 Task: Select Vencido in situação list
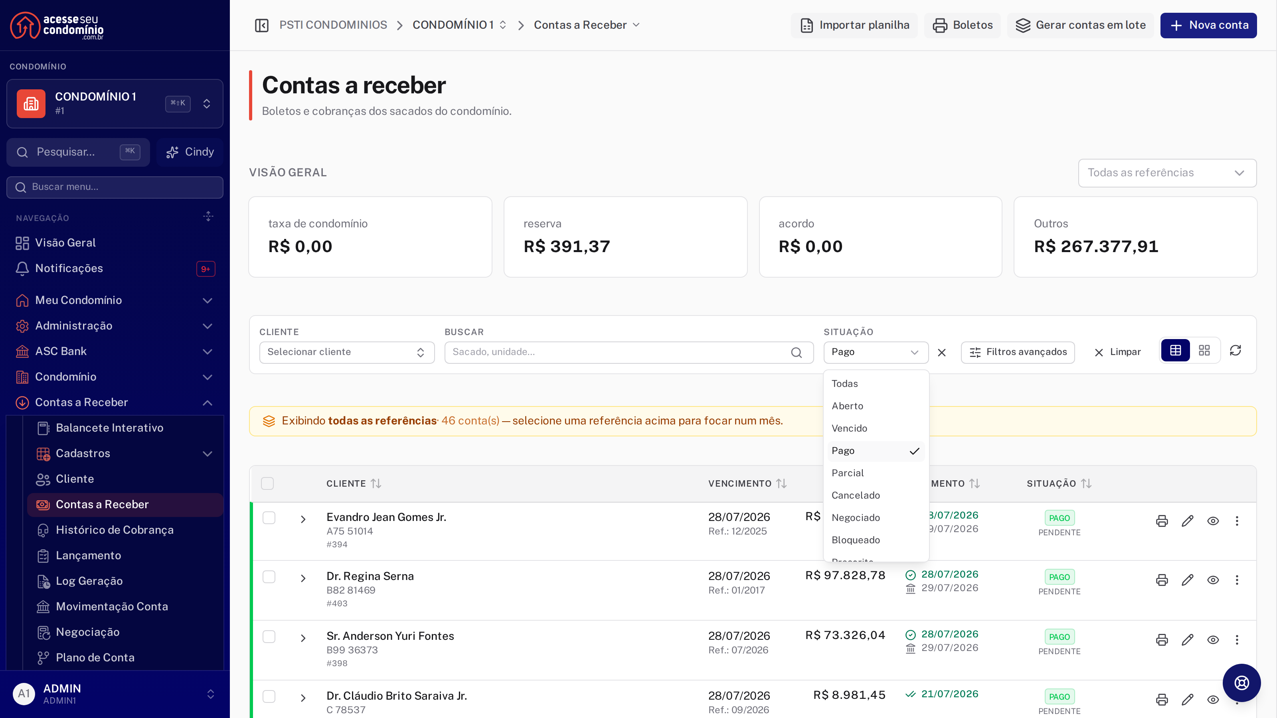coord(876,429)
